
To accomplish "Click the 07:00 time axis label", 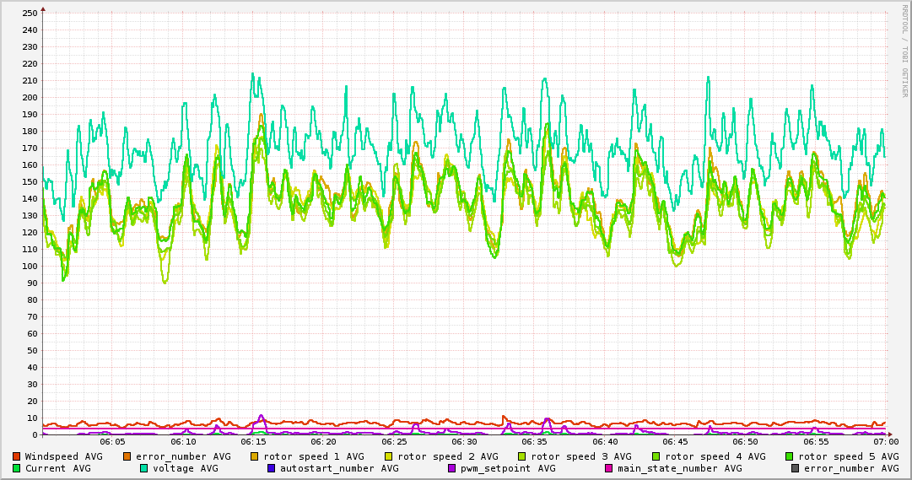I will click(886, 442).
